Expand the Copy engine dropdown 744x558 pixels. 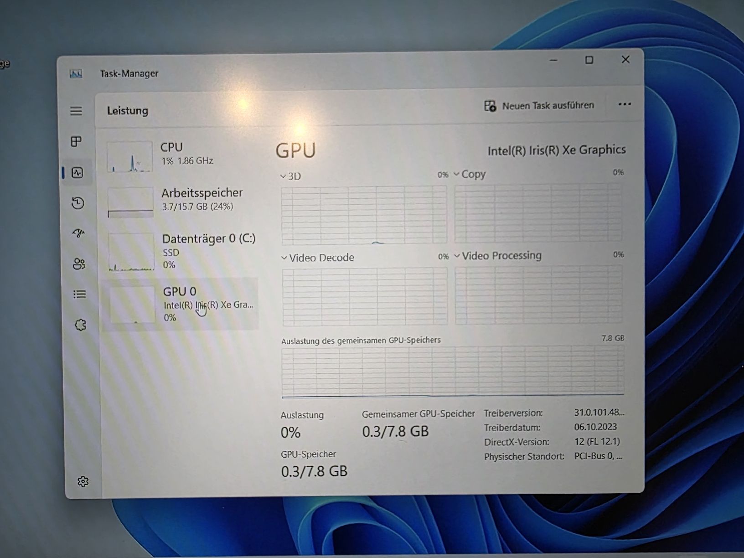[x=470, y=174]
